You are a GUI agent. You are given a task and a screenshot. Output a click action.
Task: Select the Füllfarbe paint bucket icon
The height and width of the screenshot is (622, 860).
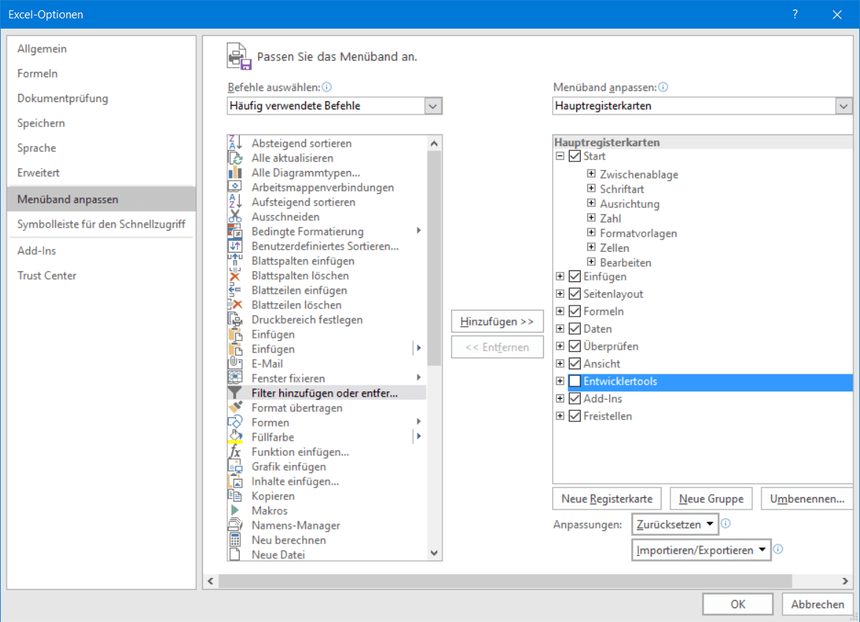(x=235, y=437)
